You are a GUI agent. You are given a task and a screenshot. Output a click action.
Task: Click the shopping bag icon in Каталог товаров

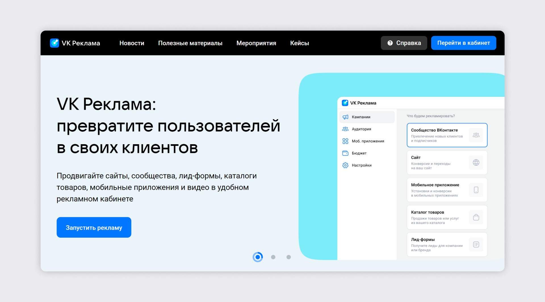point(476,217)
